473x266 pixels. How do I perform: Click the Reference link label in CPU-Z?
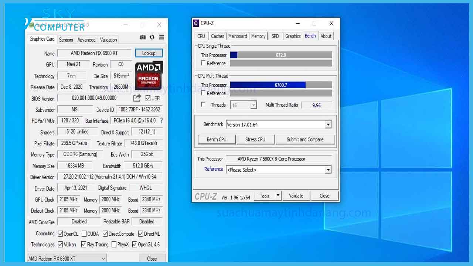[214, 169]
